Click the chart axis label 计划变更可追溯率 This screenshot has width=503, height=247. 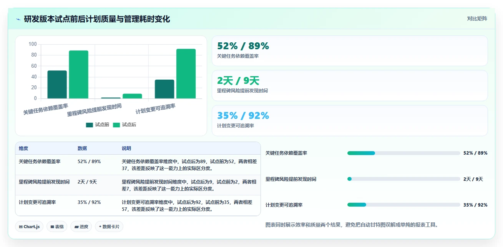tap(156, 109)
